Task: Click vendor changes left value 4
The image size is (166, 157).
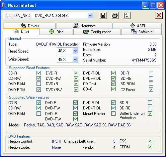Action: (x=114, y=147)
